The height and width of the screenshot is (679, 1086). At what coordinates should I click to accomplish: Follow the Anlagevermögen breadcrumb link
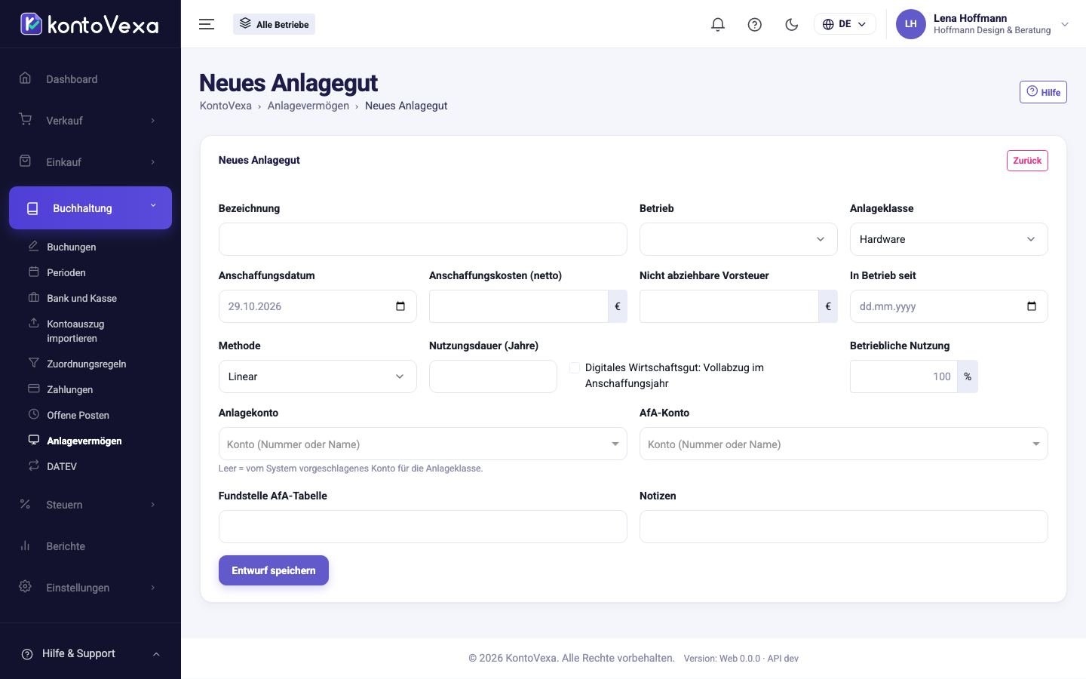pyautogui.click(x=308, y=106)
